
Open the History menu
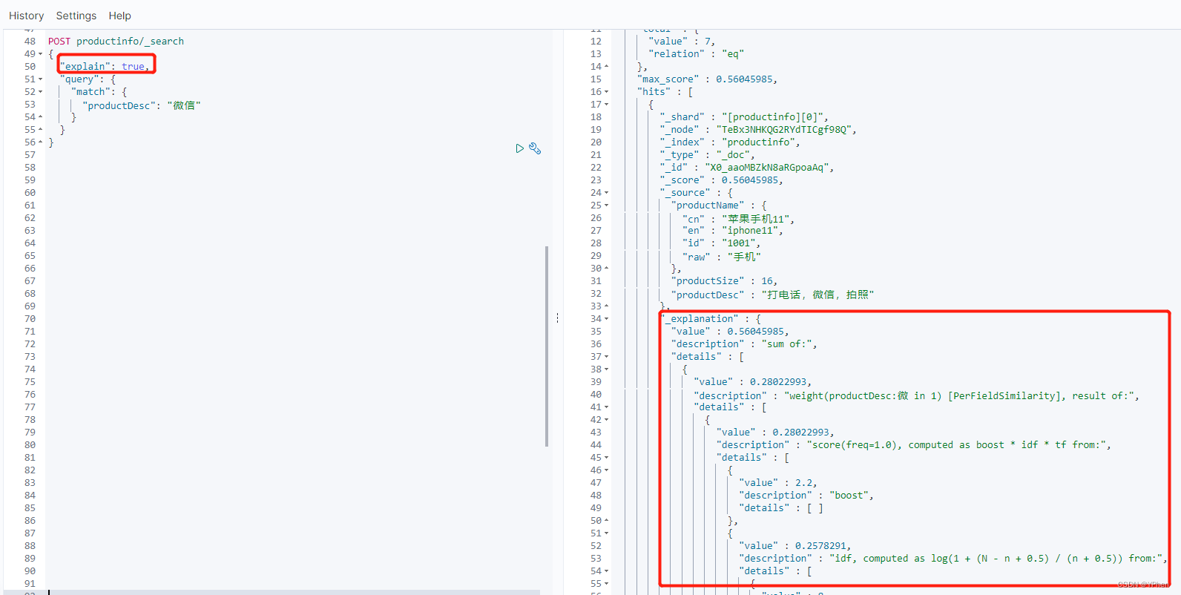pos(26,16)
